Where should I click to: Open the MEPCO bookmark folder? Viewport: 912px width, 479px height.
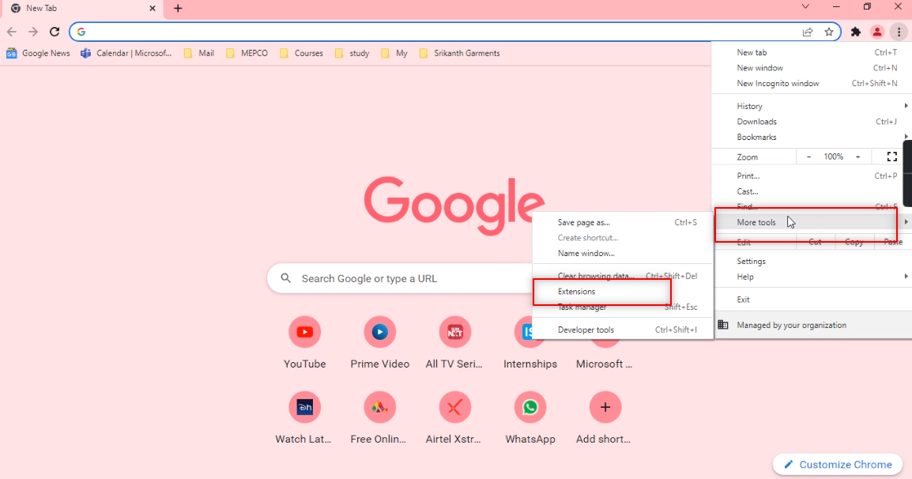click(x=247, y=53)
